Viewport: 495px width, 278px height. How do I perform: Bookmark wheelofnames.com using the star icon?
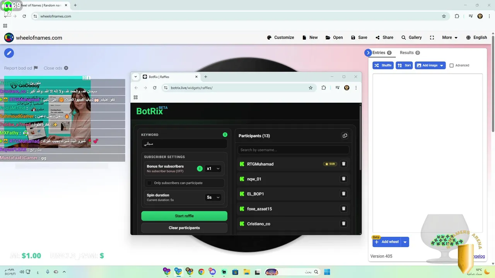click(x=444, y=16)
